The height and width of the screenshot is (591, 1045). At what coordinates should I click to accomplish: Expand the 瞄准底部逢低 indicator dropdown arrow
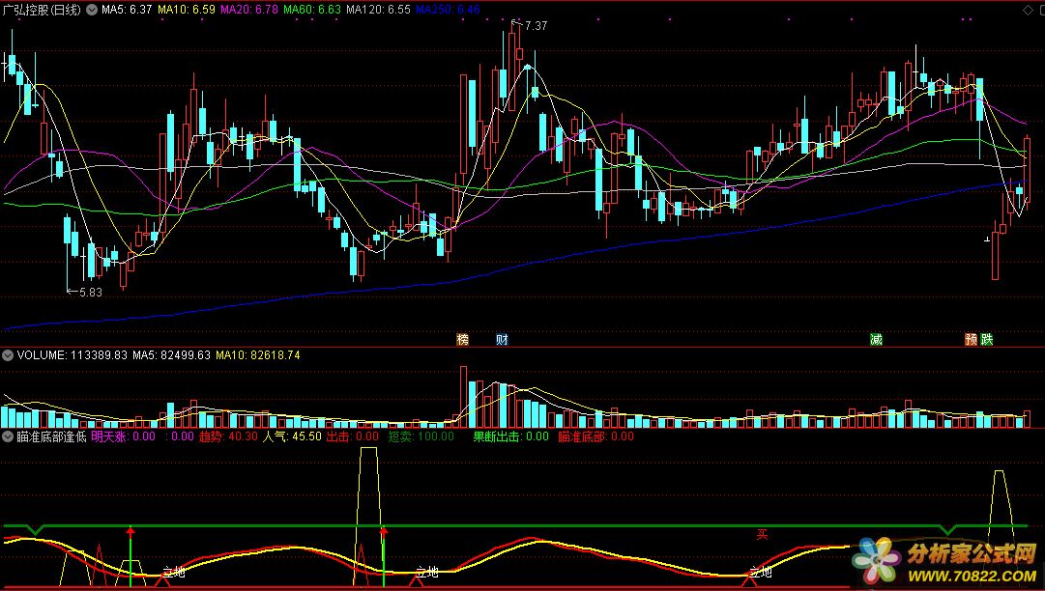tap(9, 436)
